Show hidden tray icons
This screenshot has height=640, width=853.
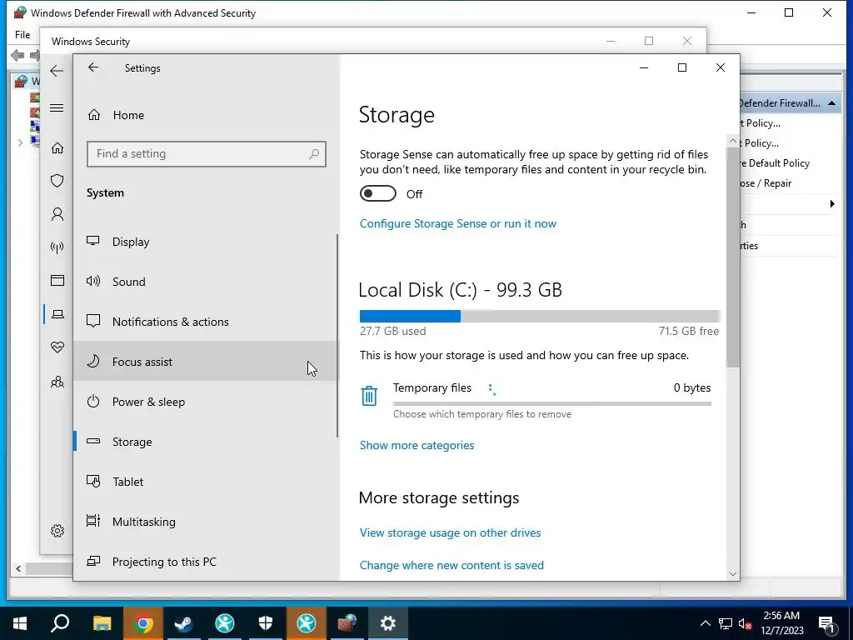[705, 623]
